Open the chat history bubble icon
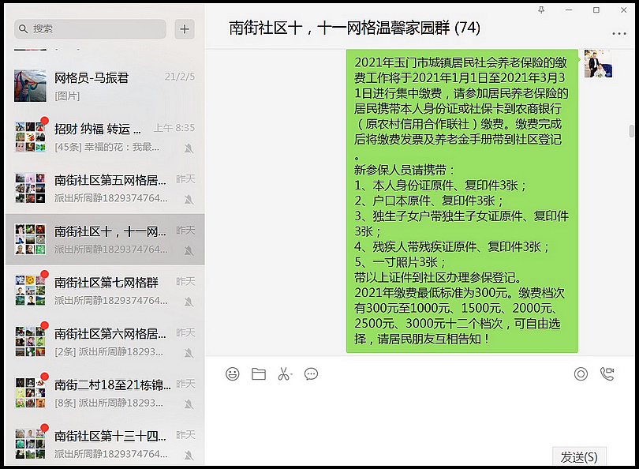Image resolution: width=639 pixels, height=469 pixels. click(311, 373)
